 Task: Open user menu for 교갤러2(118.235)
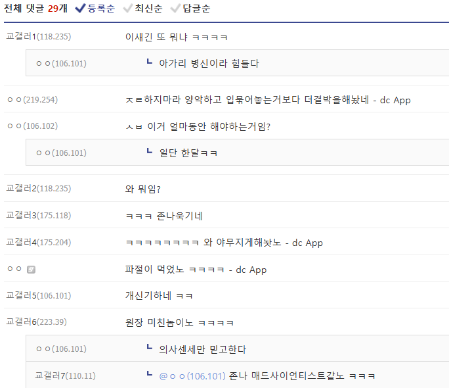point(38,189)
